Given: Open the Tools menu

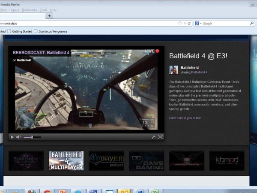Looking at the screenshot, I should point(43,10).
